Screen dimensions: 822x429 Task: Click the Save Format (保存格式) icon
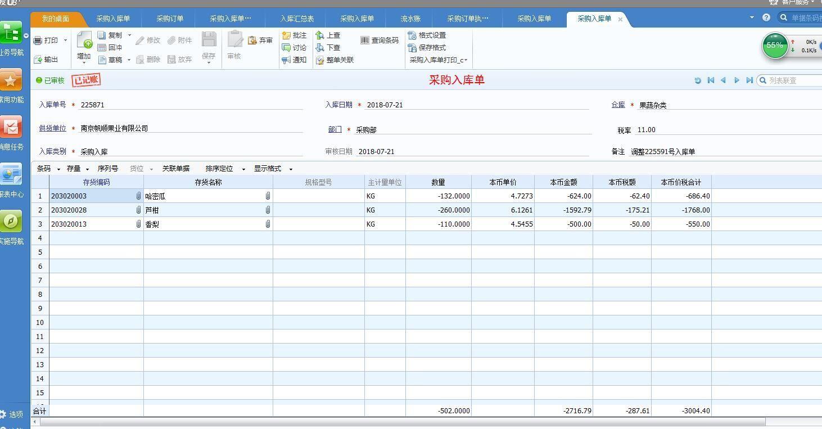pyautogui.click(x=412, y=48)
